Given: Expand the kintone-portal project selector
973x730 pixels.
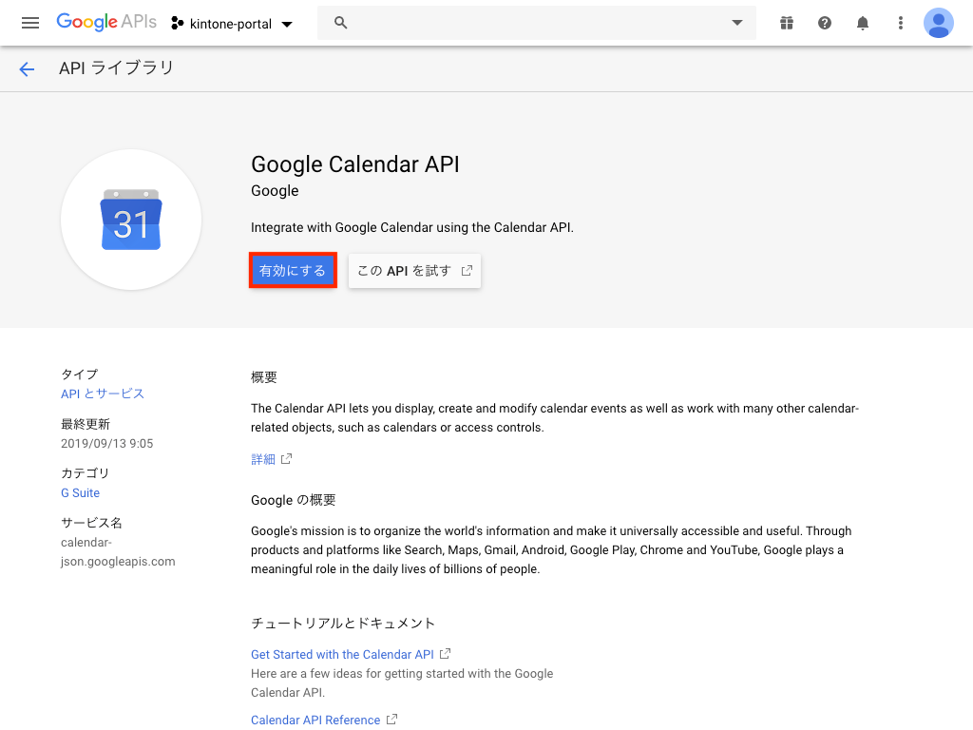Looking at the screenshot, I should coord(233,23).
